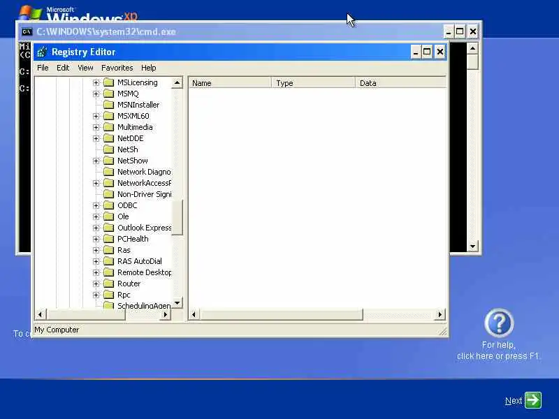The width and height of the screenshot is (559, 419).
Task: Click the Multimedia folder icon
Action: coord(108,127)
